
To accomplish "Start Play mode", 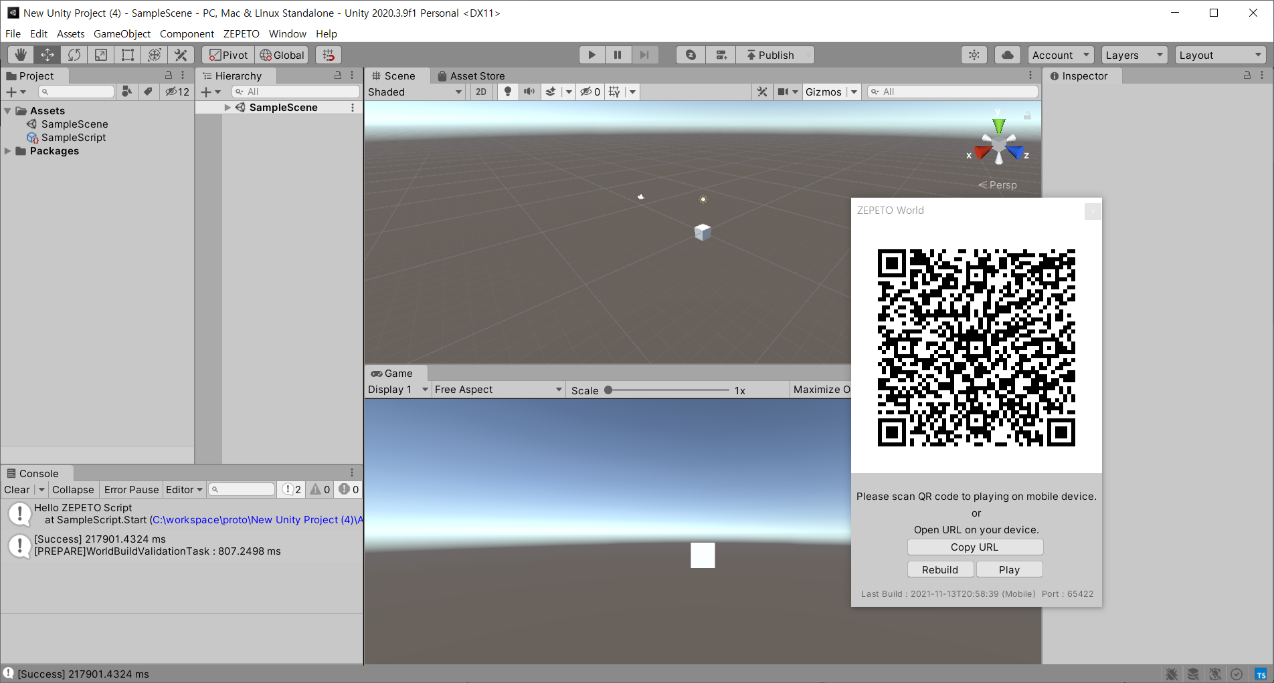I will pyautogui.click(x=592, y=55).
